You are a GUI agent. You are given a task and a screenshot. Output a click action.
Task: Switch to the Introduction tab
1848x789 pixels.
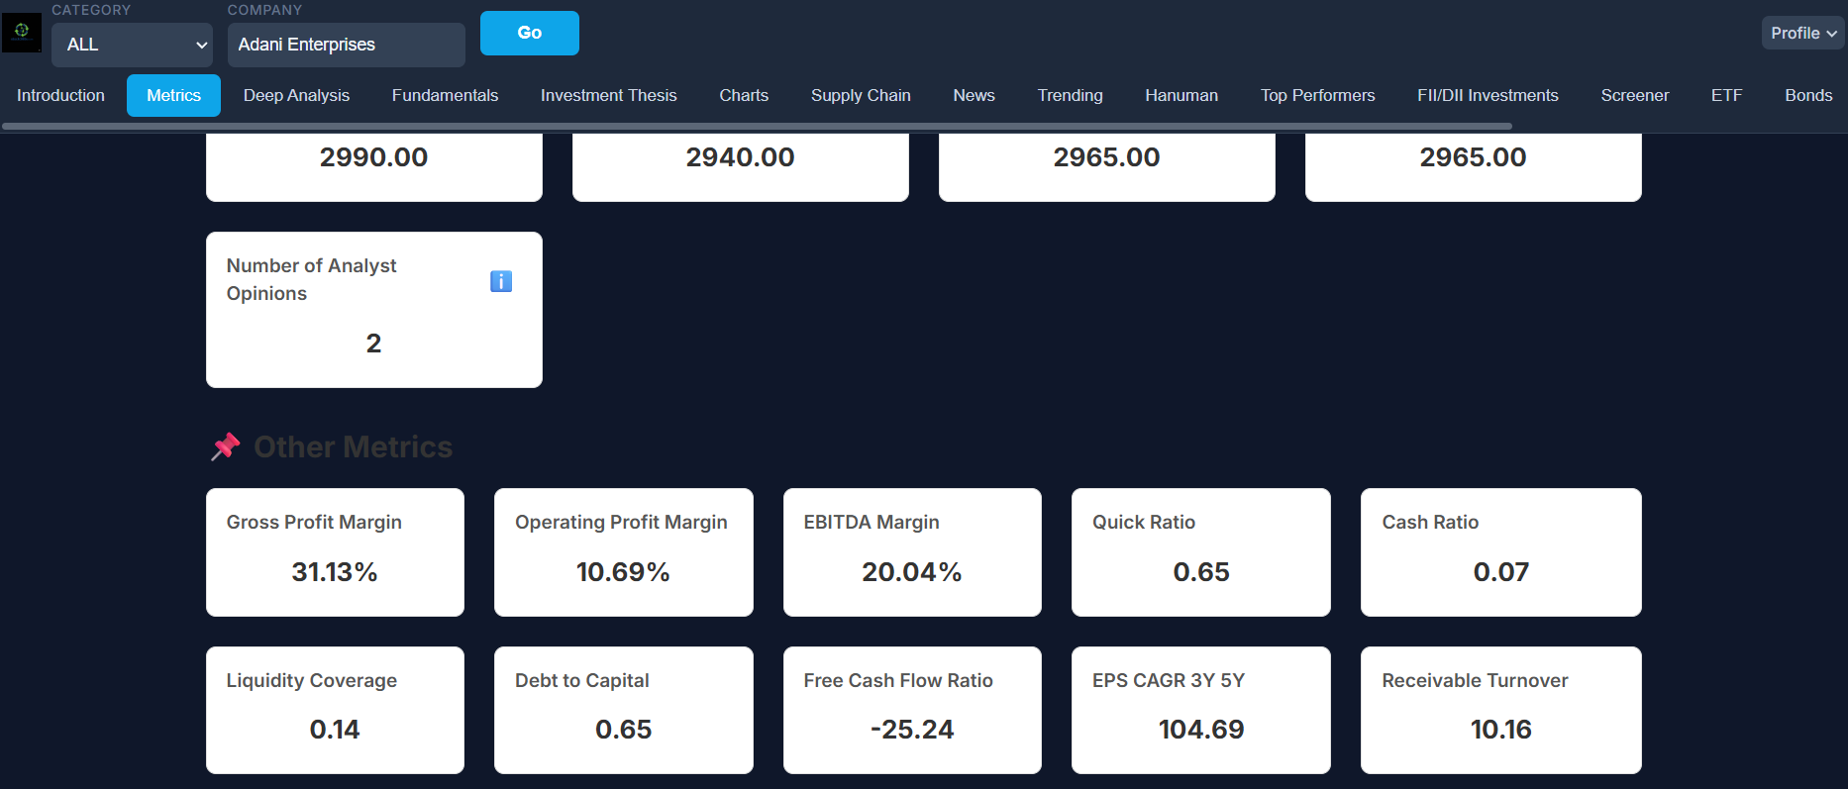[x=60, y=95]
